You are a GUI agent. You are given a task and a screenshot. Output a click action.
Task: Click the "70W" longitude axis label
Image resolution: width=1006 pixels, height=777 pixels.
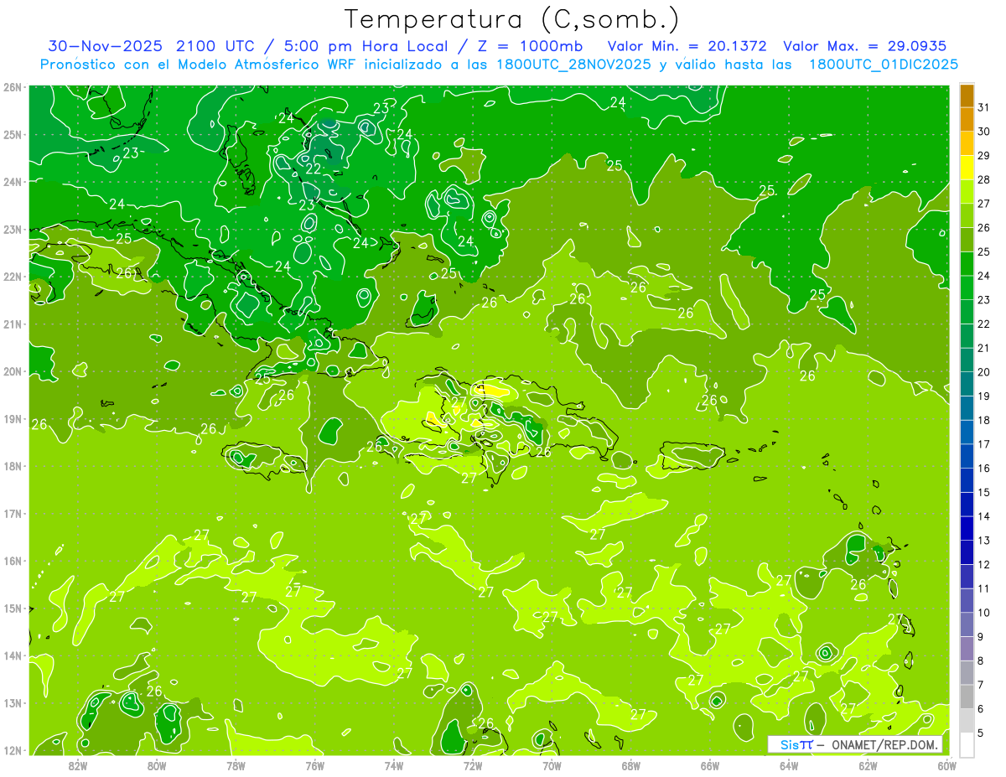tap(552, 765)
